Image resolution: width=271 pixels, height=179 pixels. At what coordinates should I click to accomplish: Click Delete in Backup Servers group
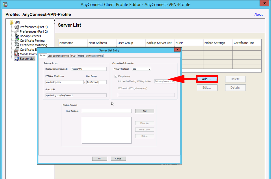point(145,136)
